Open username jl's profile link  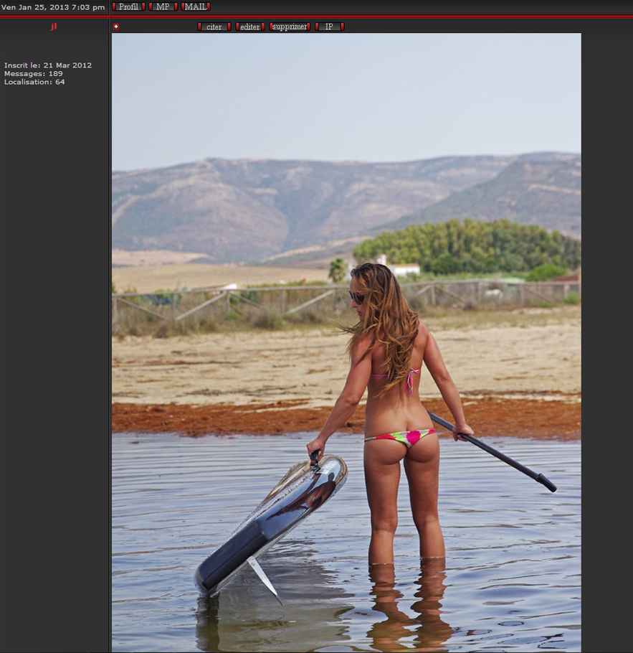54,27
